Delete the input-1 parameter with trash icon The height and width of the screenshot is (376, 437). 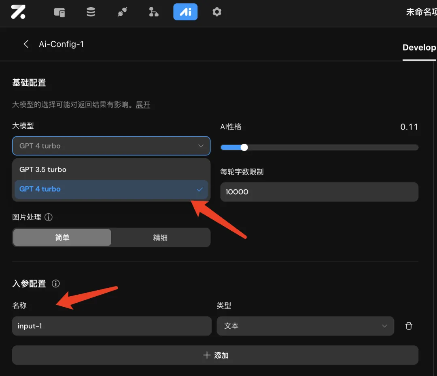click(x=409, y=326)
